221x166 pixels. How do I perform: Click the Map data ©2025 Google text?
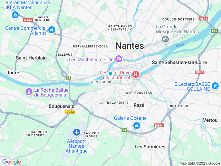click(x=200, y=164)
